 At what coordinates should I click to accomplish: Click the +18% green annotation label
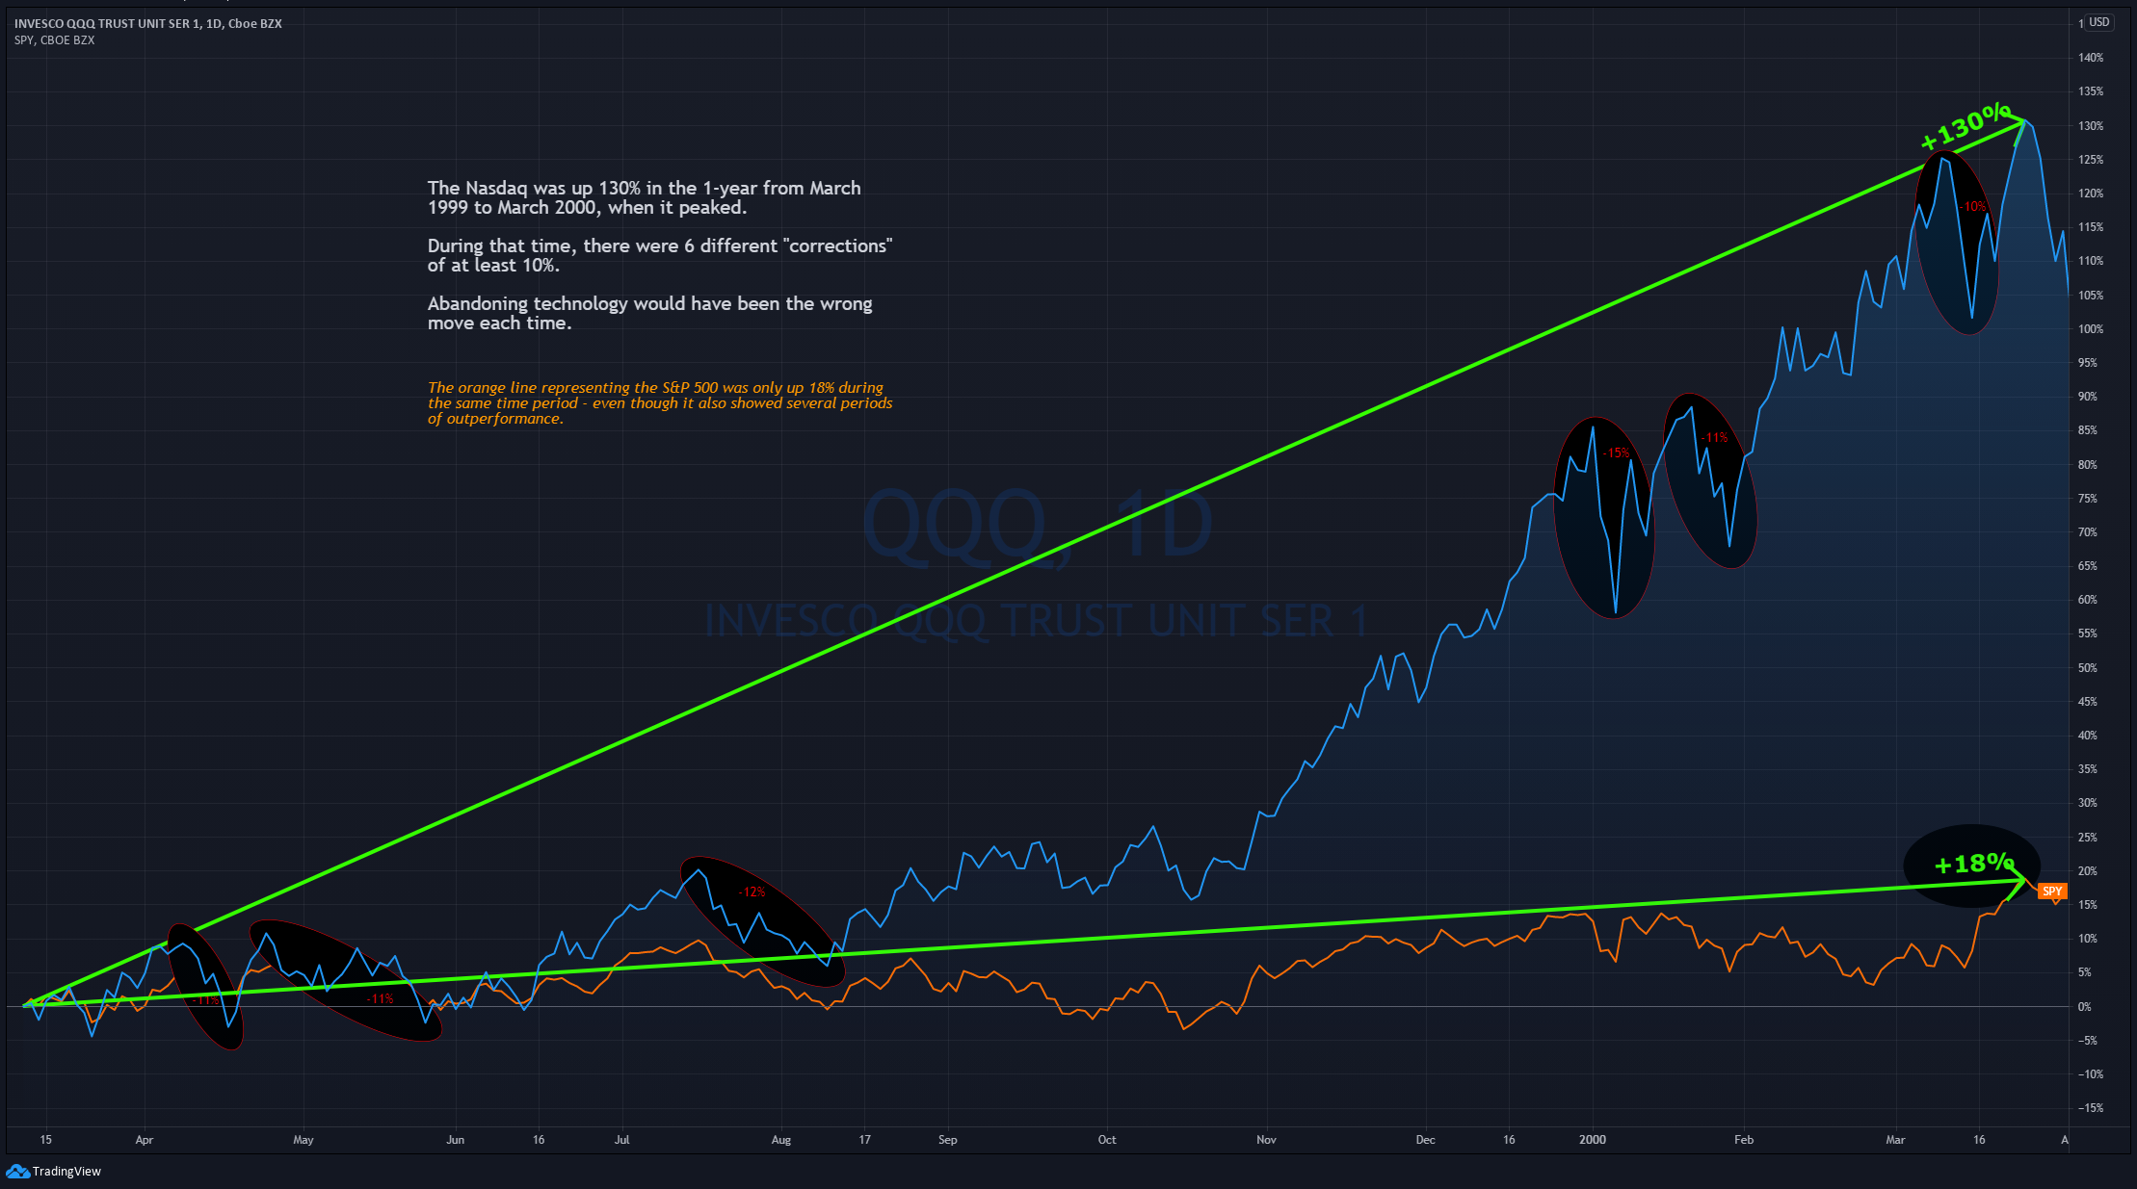point(1974,864)
